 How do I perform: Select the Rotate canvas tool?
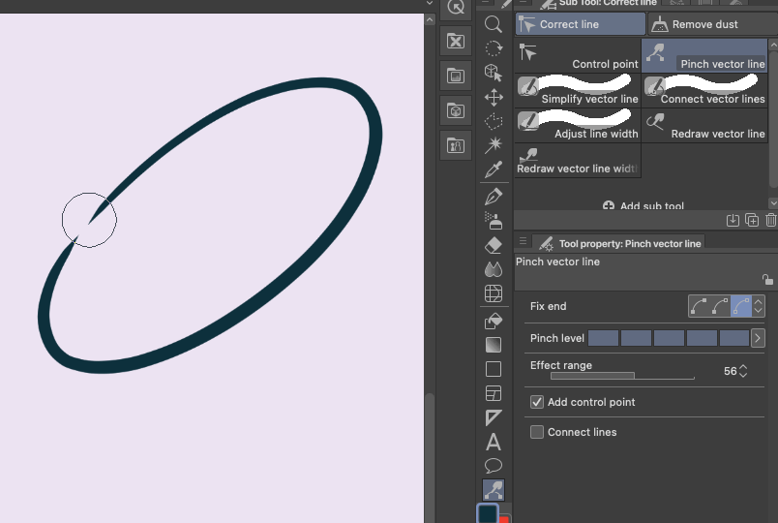[x=494, y=48]
